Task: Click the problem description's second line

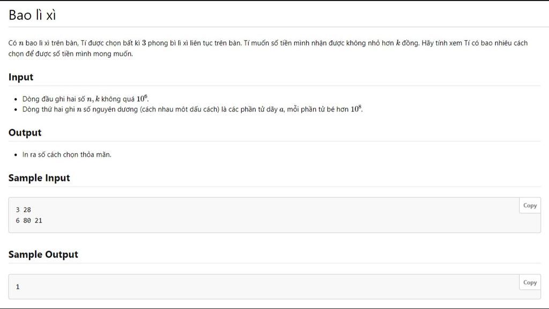Action: (x=70, y=54)
